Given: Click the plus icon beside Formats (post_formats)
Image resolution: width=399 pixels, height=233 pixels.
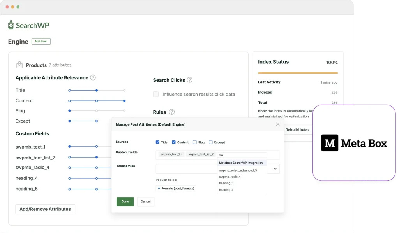Looking at the screenshot, I should pos(159,189).
